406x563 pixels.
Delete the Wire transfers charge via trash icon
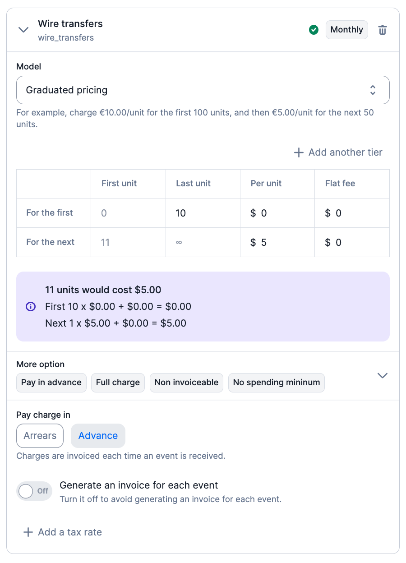(x=382, y=30)
